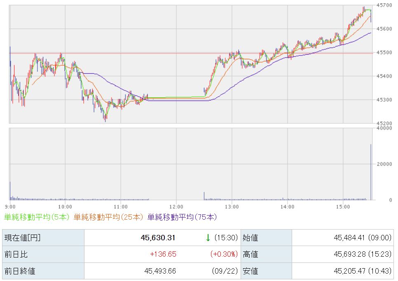
Task: Click the large volume bar at 15:30
Action: (371, 172)
